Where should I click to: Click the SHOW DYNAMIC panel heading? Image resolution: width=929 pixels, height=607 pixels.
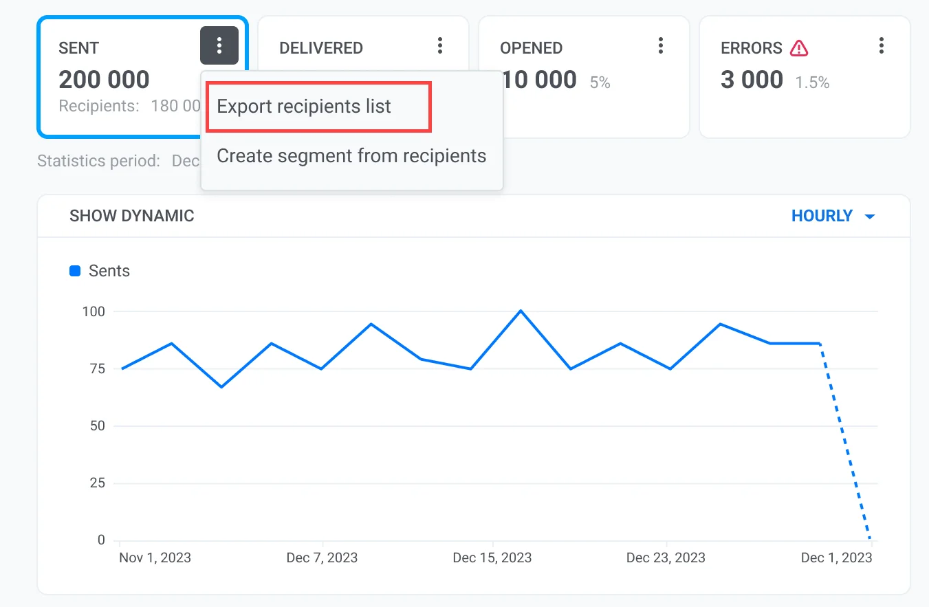tap(132, 216)
